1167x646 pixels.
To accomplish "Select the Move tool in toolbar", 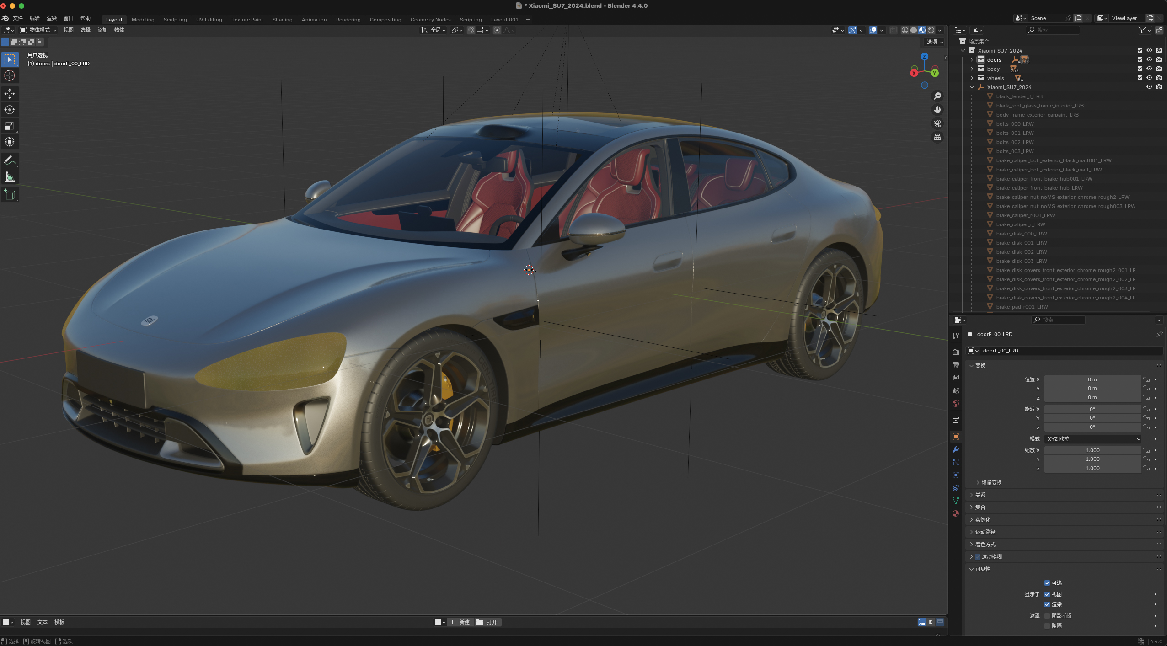I will (x=10, y=94).
